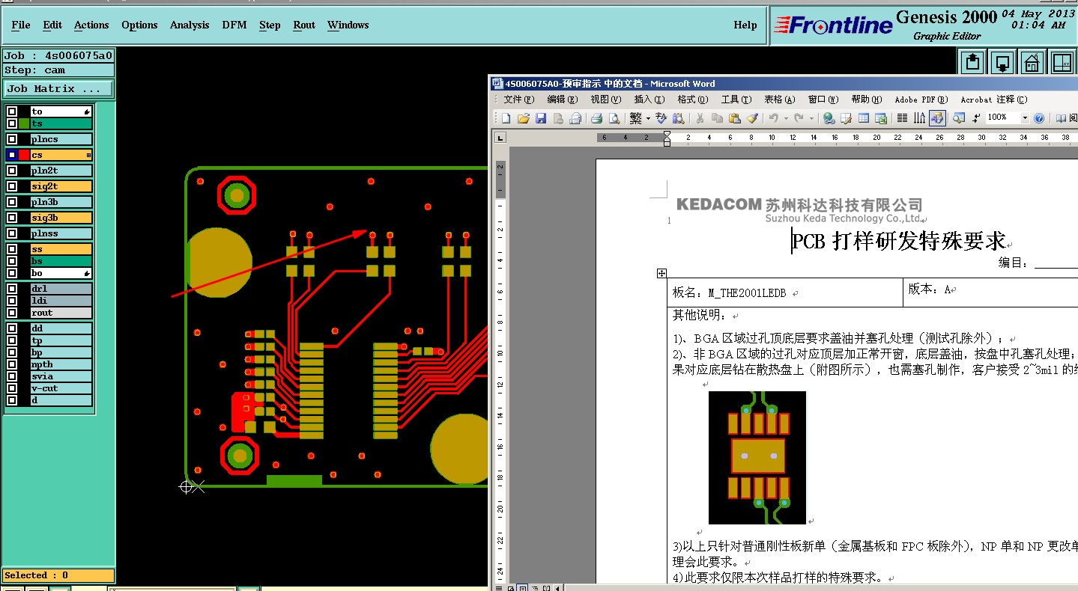The image size is (1078, 591).
Task: Open the DFM menu in Genesis
Action: pos(234,25)
